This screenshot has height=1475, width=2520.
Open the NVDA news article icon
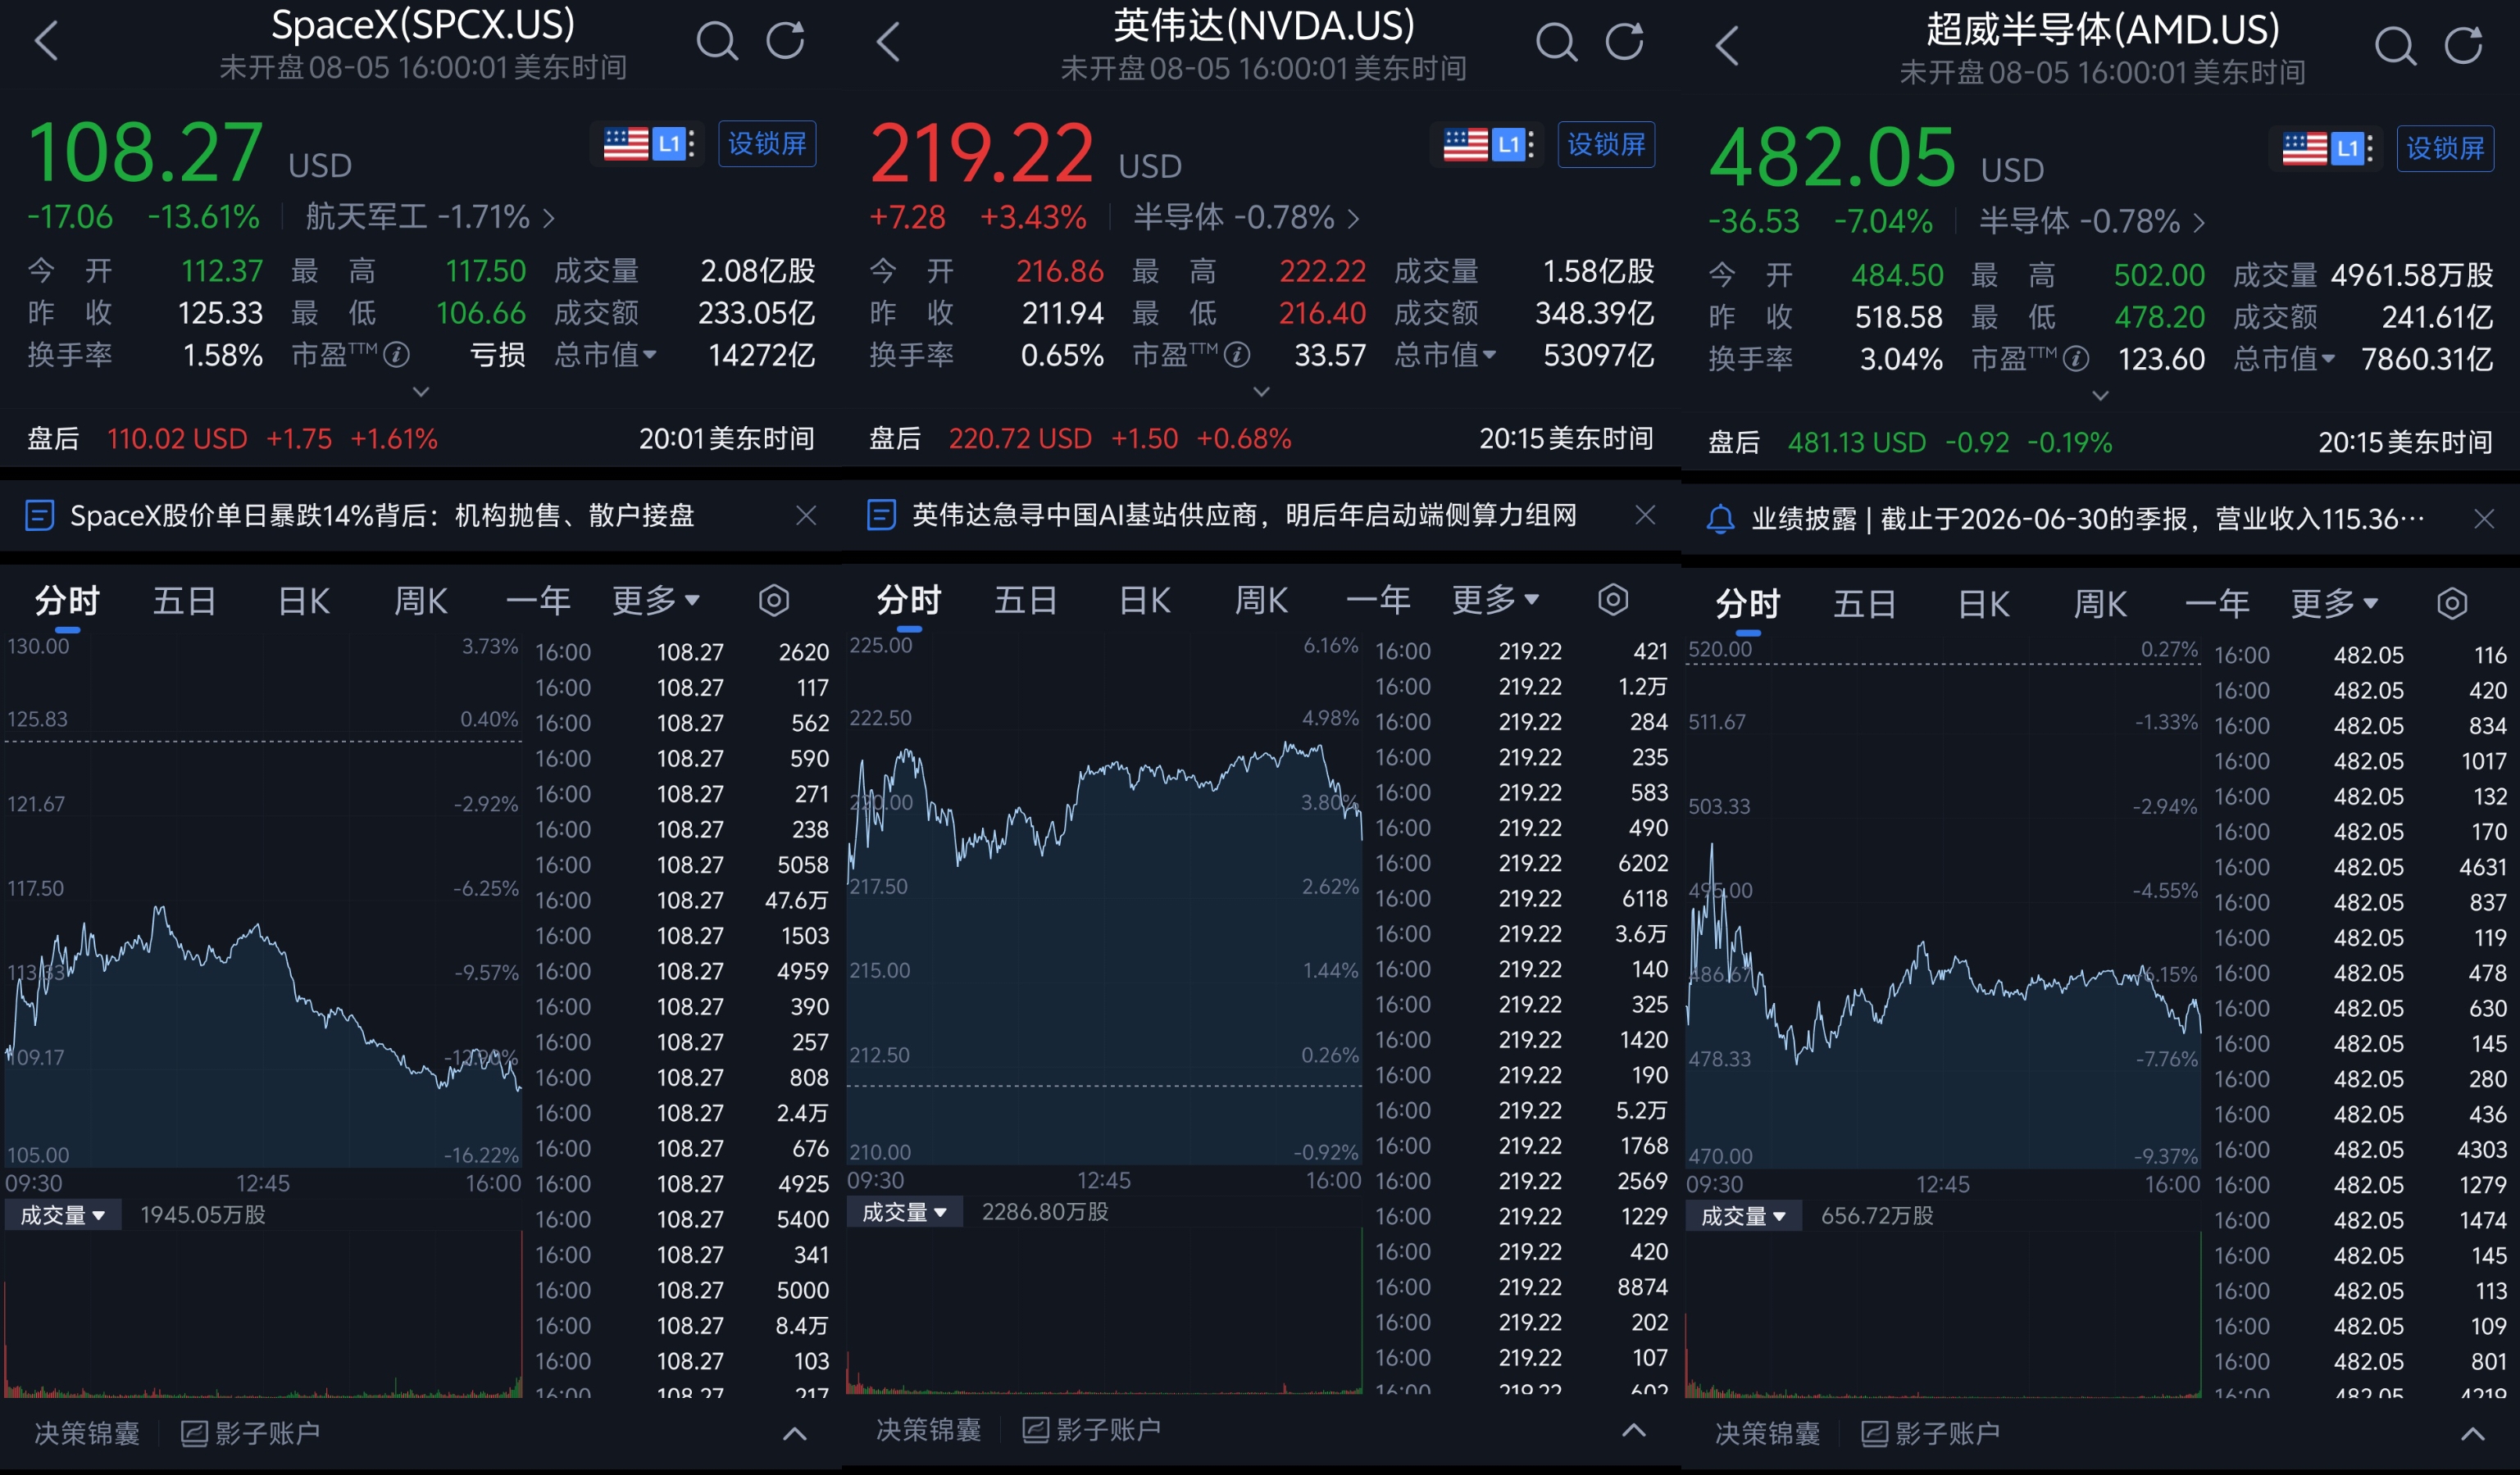click(881, 515)
